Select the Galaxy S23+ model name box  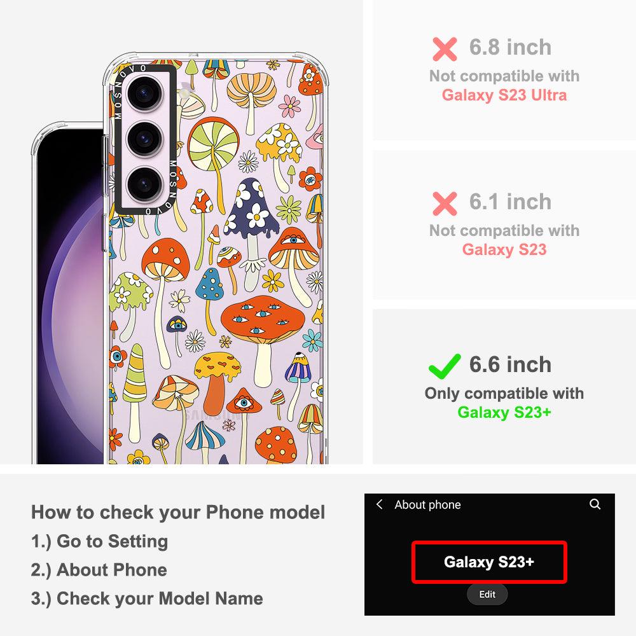489,562
